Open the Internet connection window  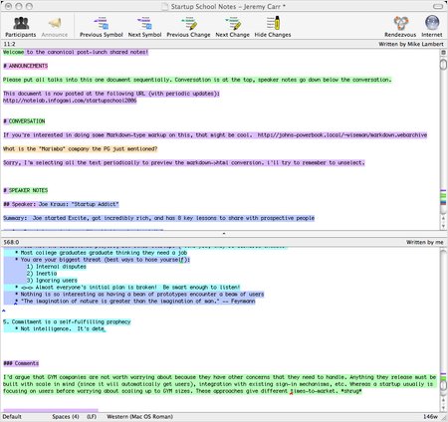[x=432, y=27]
